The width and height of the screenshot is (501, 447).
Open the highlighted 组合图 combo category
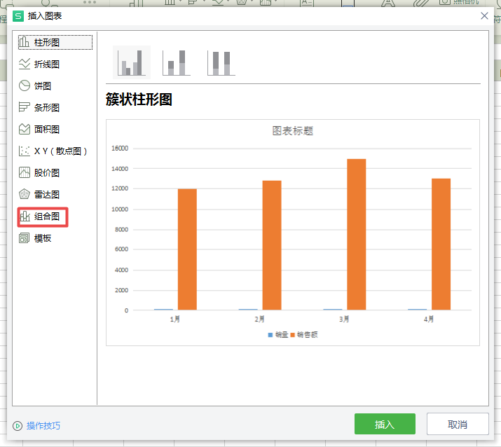47,216
